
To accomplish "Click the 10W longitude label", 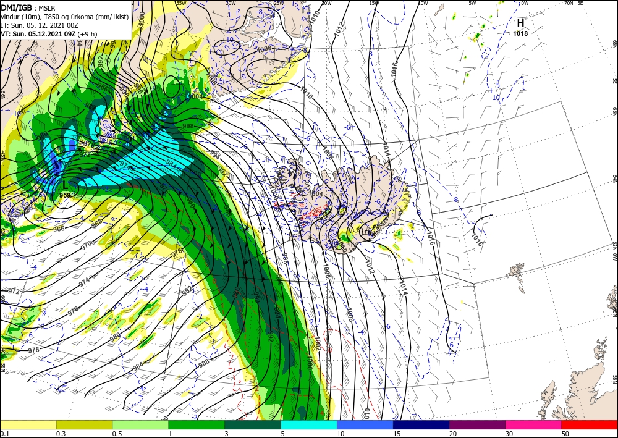I will [423, 3].
